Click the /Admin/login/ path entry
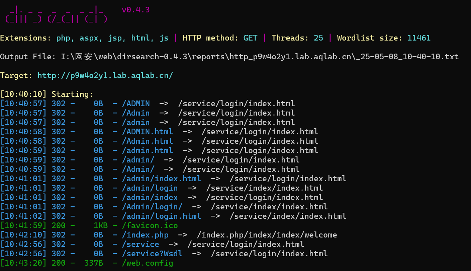 [152, 207]
